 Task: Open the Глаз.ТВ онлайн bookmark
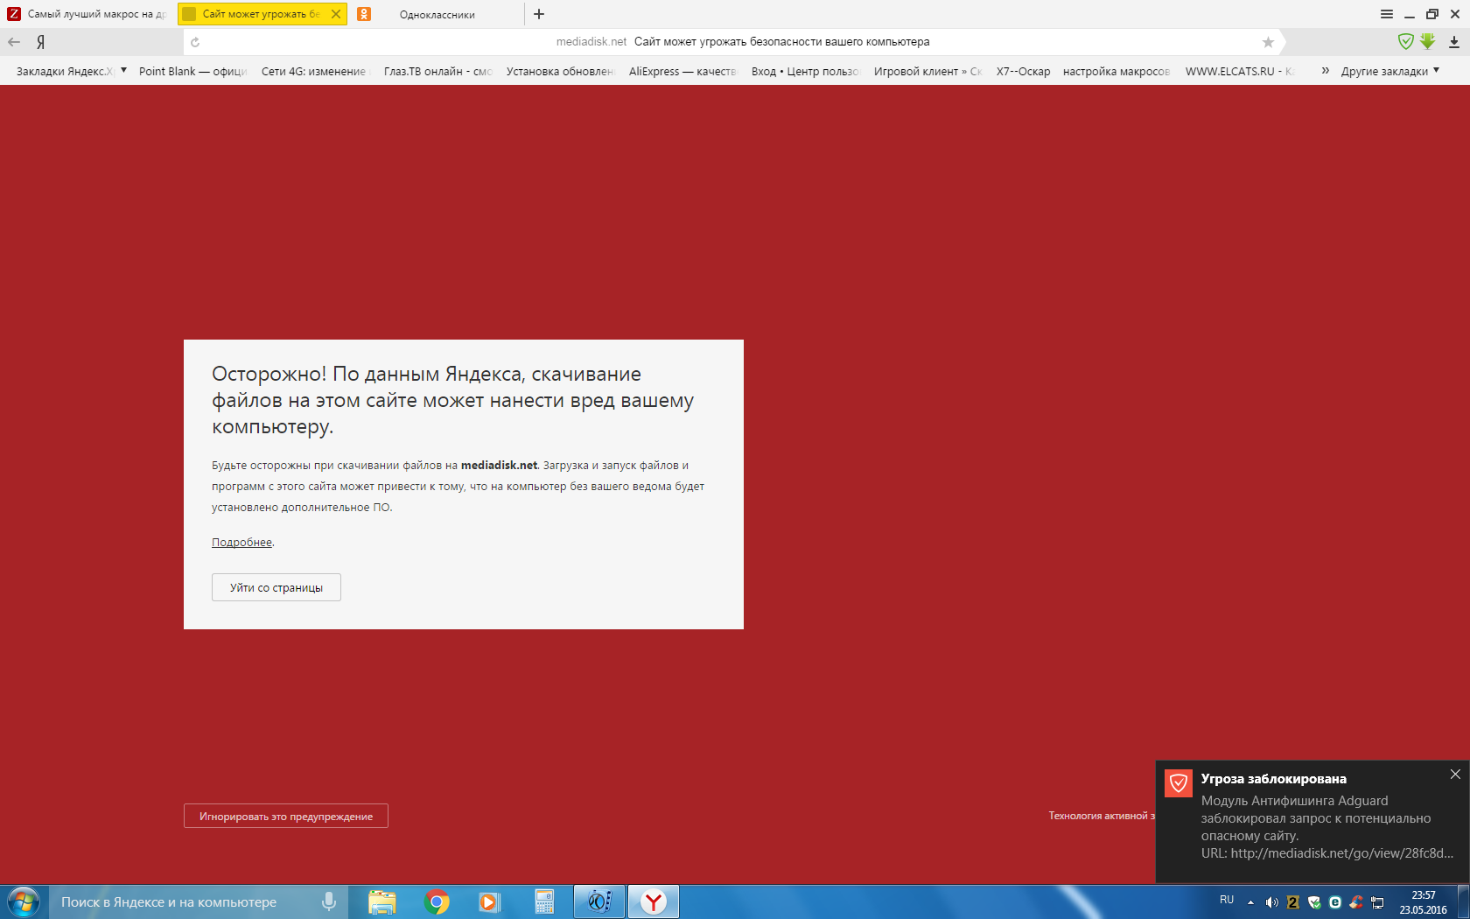click(437, 71)
